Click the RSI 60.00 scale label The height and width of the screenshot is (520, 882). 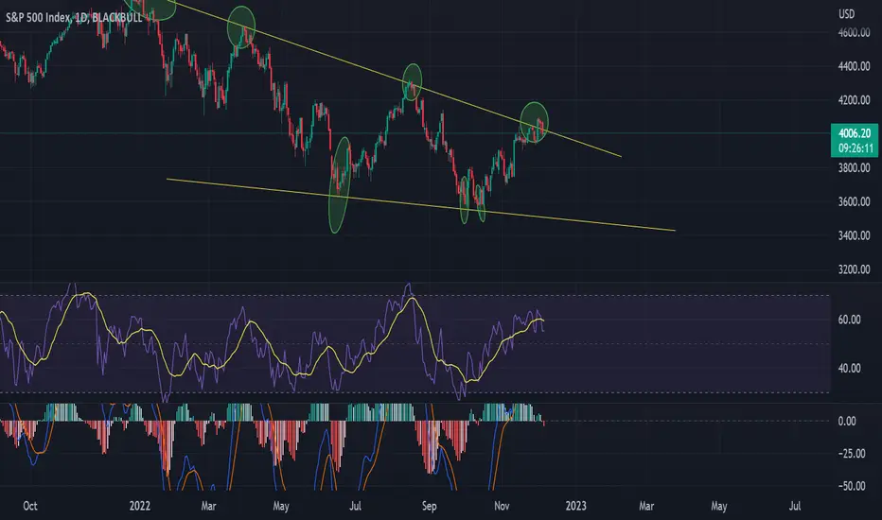850,320
